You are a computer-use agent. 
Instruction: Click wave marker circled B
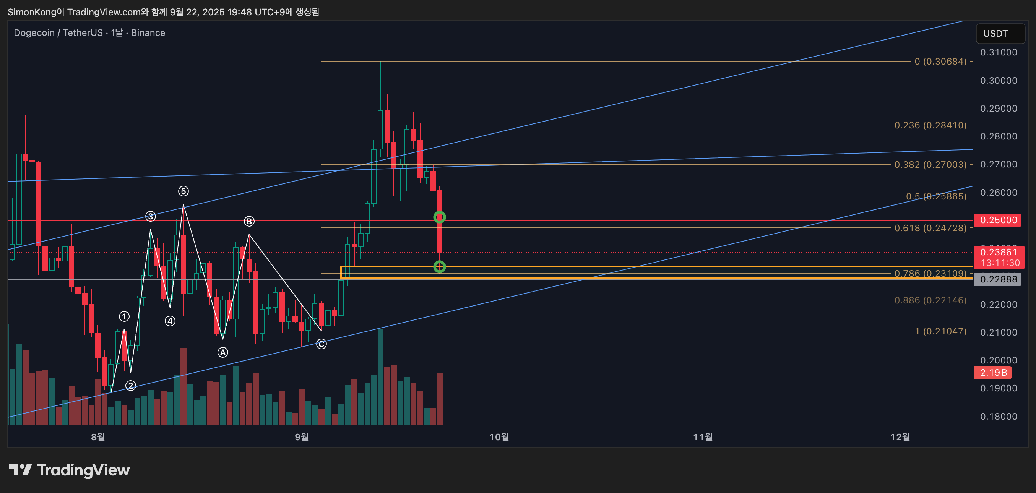coord(249,221)
